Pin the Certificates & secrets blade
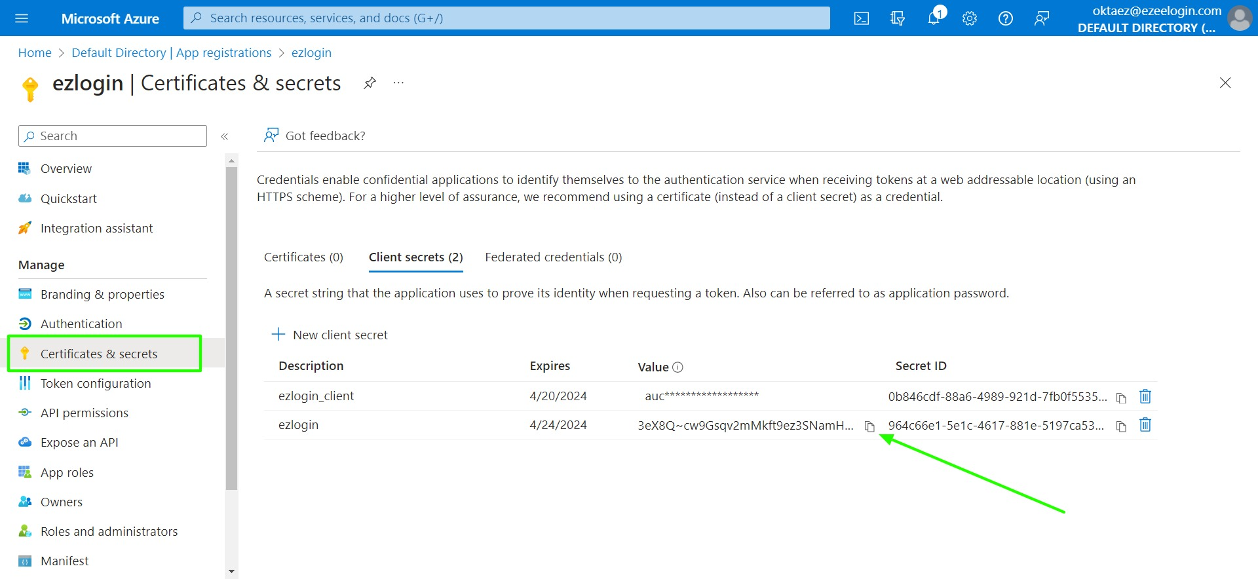Screen dimensions: 1258x579 tap(370, 83)
